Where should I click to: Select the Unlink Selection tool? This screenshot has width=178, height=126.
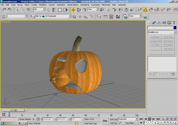tap(23, 10)
